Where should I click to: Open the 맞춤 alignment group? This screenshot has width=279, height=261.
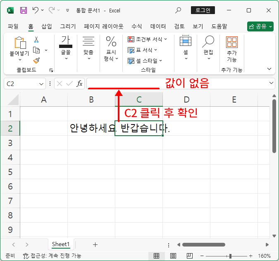tap(88, 48)
